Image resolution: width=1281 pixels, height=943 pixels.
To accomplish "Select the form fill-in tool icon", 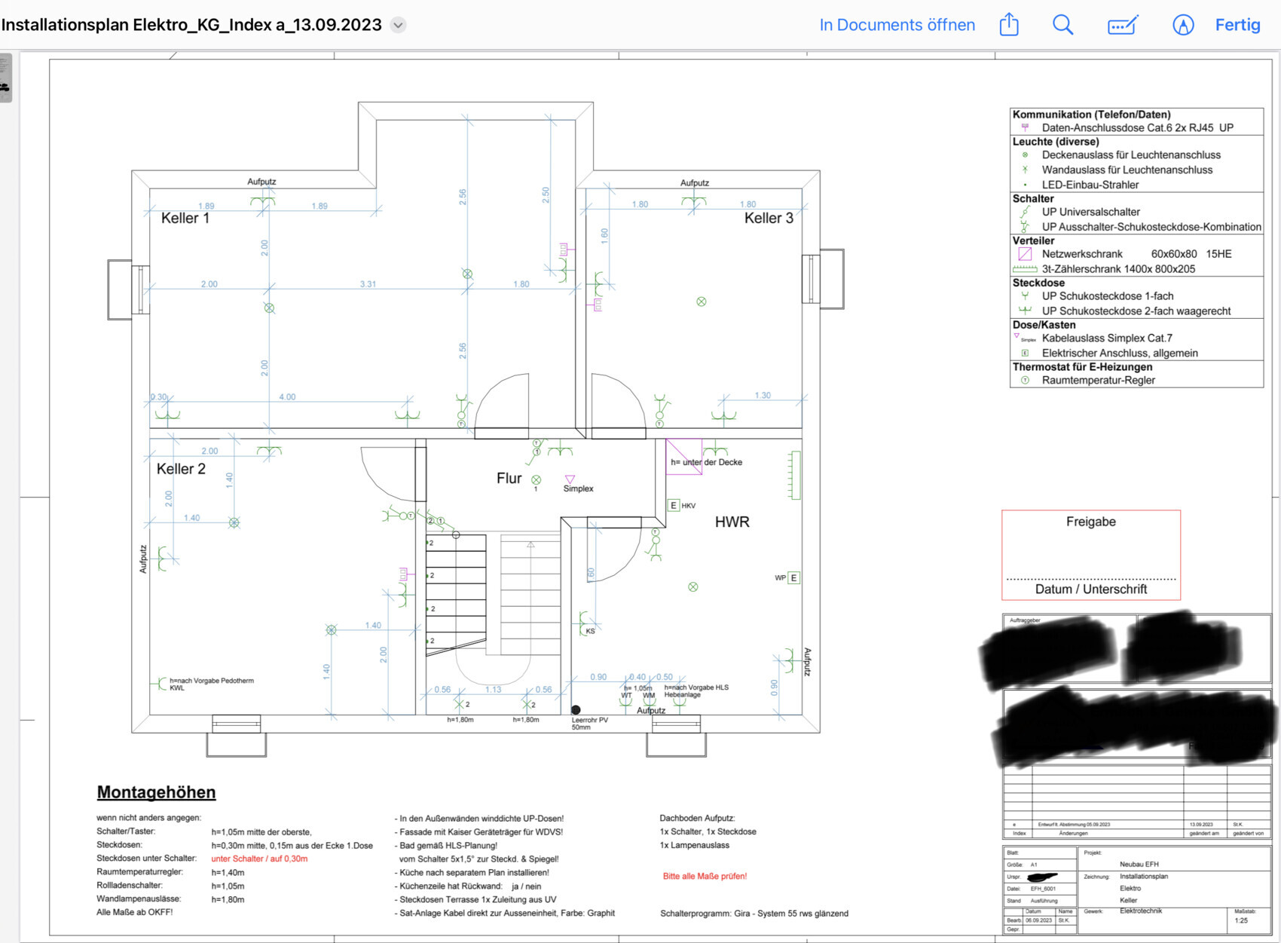I will pyautogui.click(x=1122, y=26).
